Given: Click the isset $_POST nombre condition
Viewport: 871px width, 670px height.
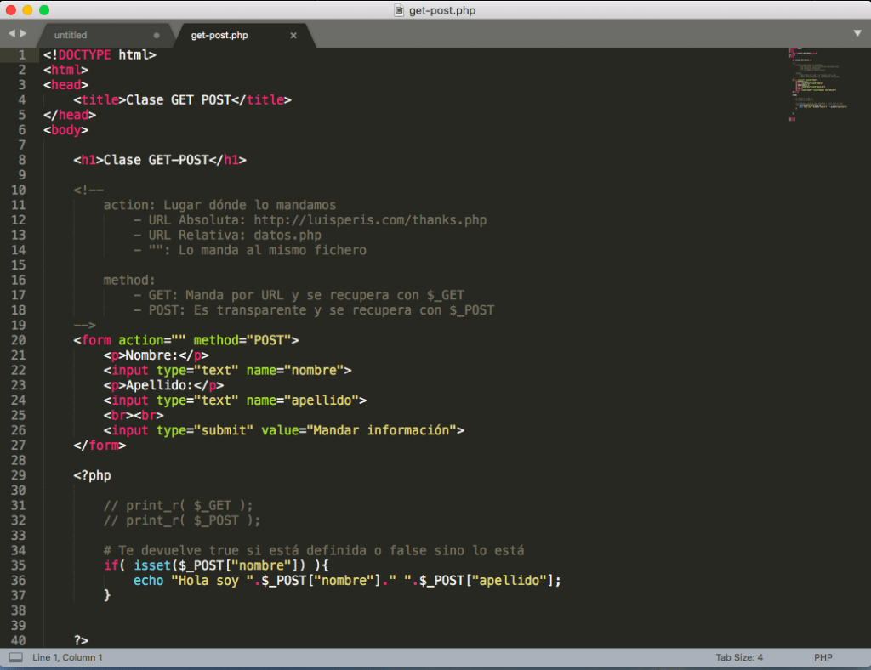Looking at the screenshot, I should [x=216, y=565].
